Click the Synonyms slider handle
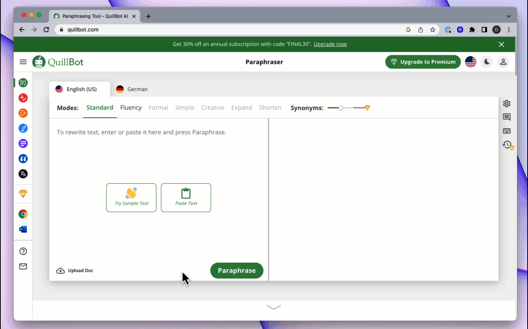This screenshot has height=329, width=528. [x=341, y=108]
